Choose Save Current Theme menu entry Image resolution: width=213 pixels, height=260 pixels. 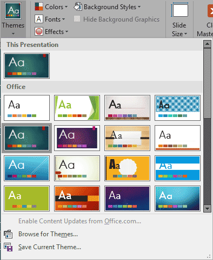coord(50,247)
